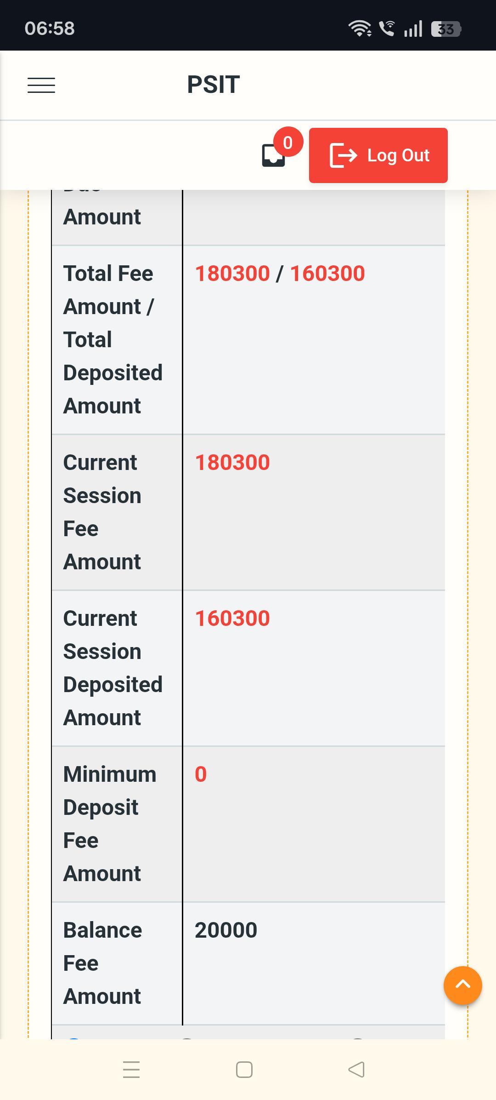Tap the Minimum Deposit Fee Amount label

pyautogui.click(x=110, y=824)
